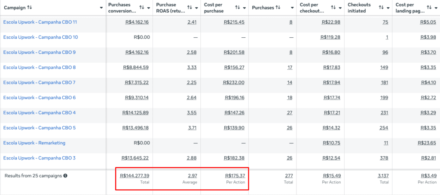This screenshot has height=195, width=440.
Task: Open the Cost per landing page dropdown
Action: coord(436,8)
